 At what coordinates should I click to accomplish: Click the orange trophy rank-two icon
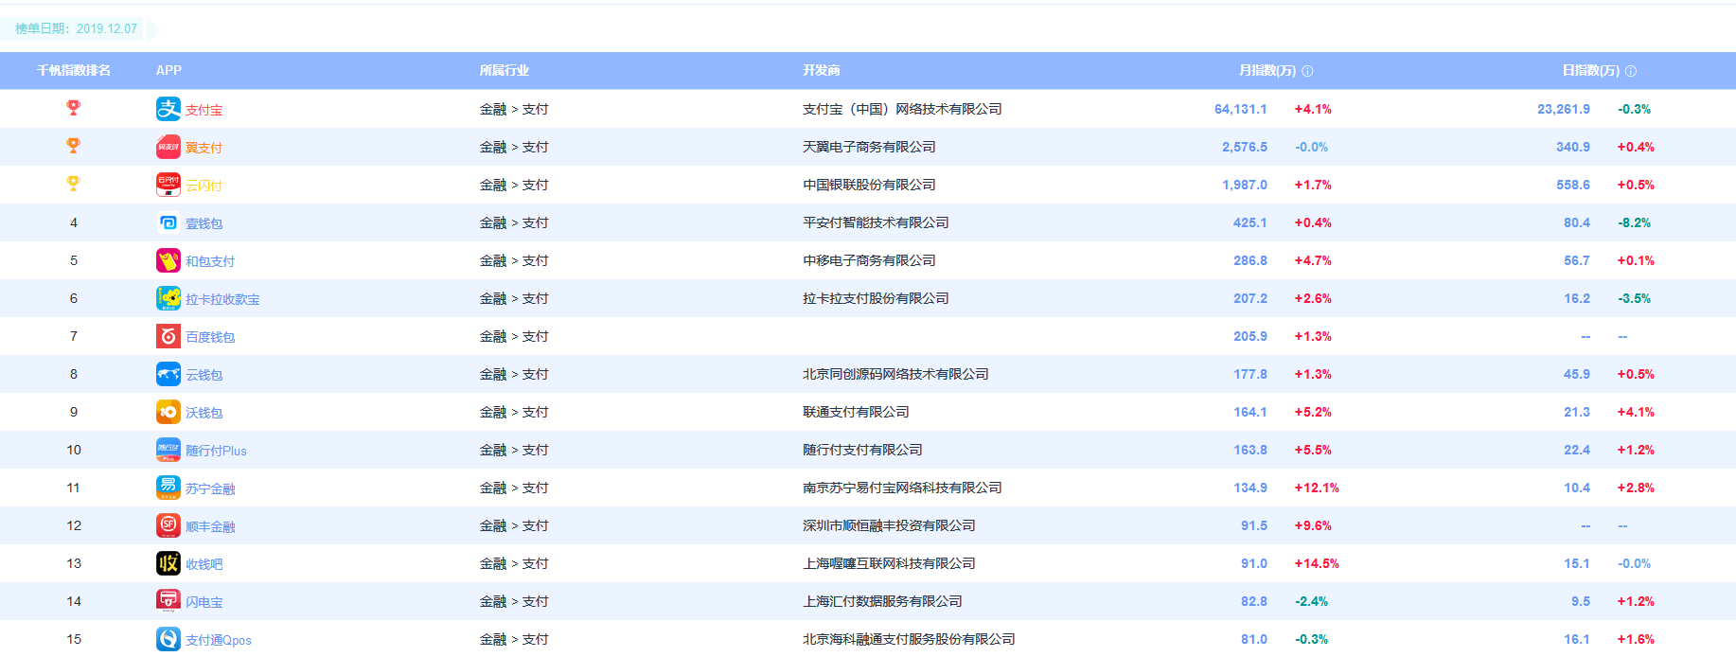click(73, 146)
